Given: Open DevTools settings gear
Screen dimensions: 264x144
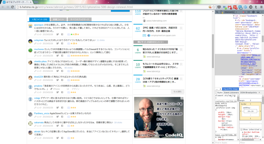Looking at the screenshot, I should 253,12.
